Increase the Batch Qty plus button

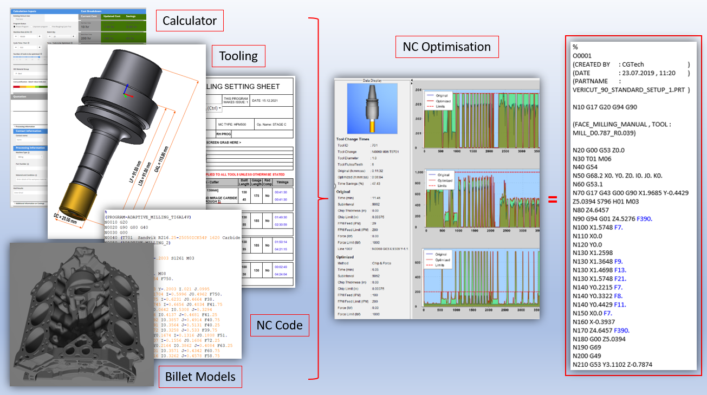[74, 37]
